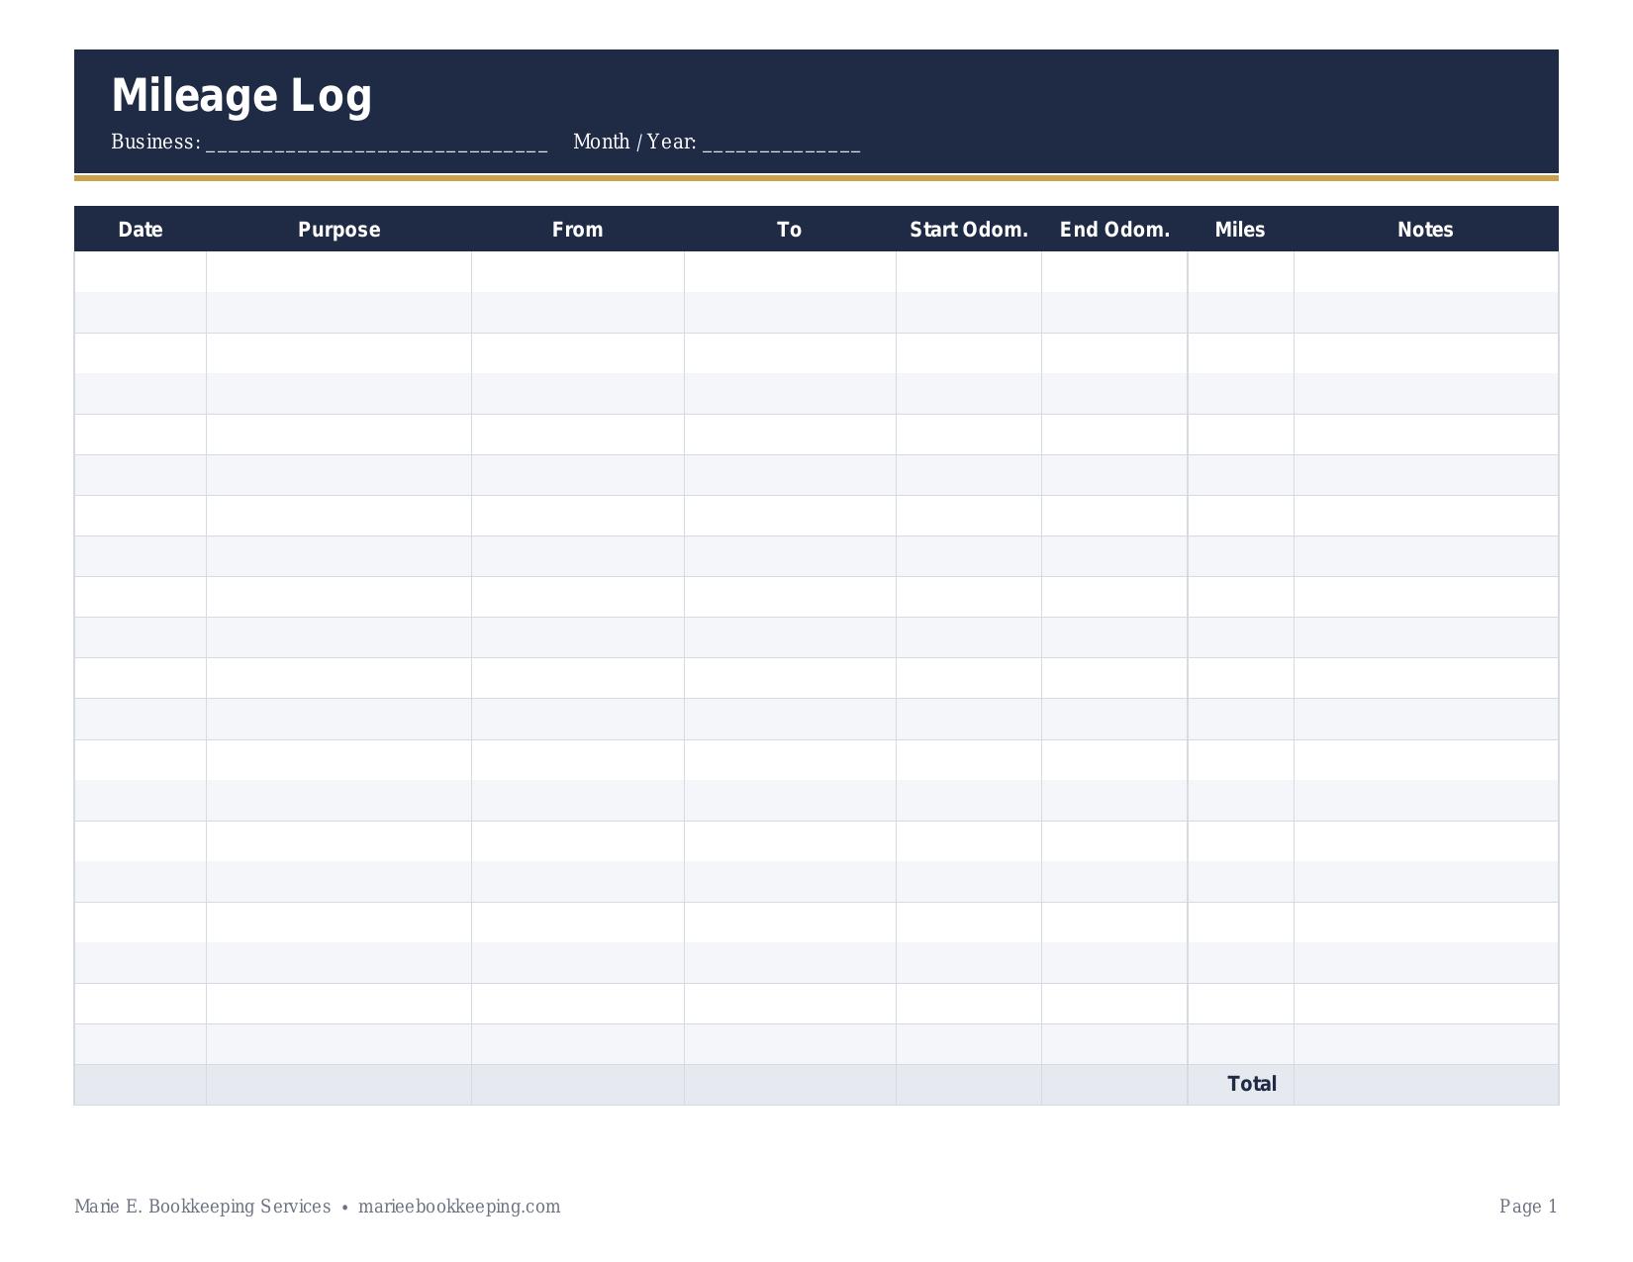This screenshot has width=1633, height=1262.
Task: Click the Business: label in header
Action: pos(155,142)
